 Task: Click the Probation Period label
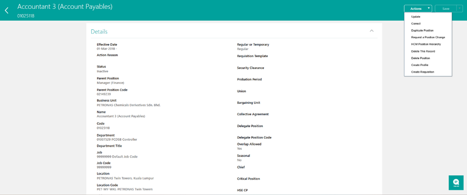(249, 80)
